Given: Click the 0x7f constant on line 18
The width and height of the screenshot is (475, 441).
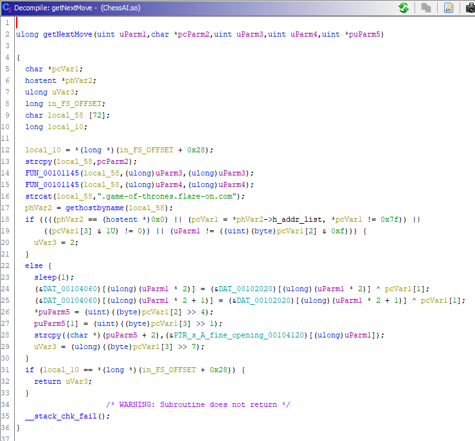Looking at the screenshot, I should (x=390, y=220).
